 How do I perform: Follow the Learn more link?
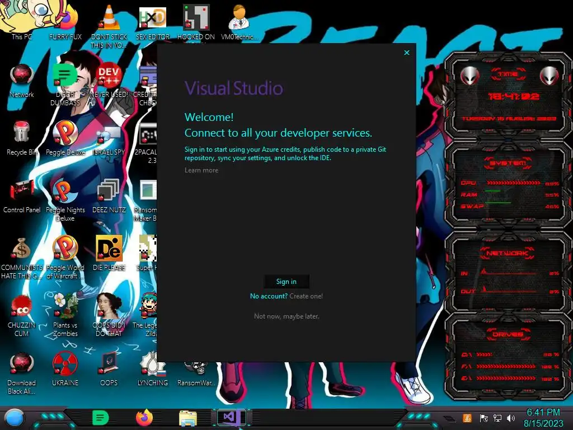pyautogui.click(x=201, y=170)
